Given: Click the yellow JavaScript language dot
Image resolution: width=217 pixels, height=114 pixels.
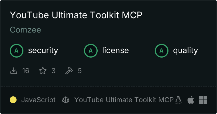Looking at the screenshot, I should (13, 100).
